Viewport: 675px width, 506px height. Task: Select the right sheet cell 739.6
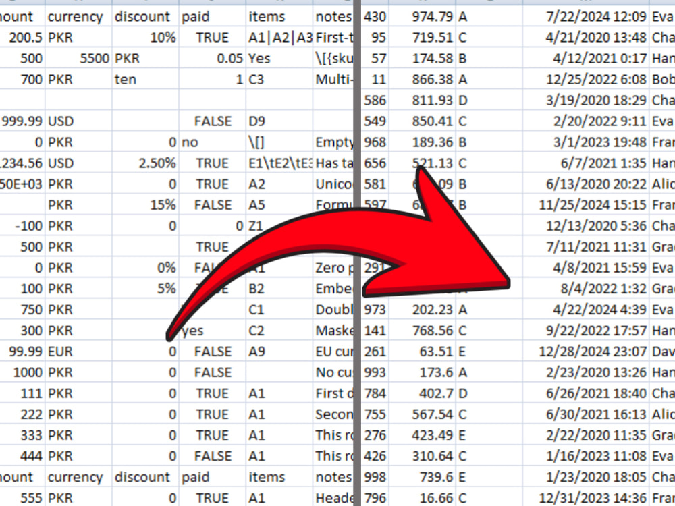point(423,477)
